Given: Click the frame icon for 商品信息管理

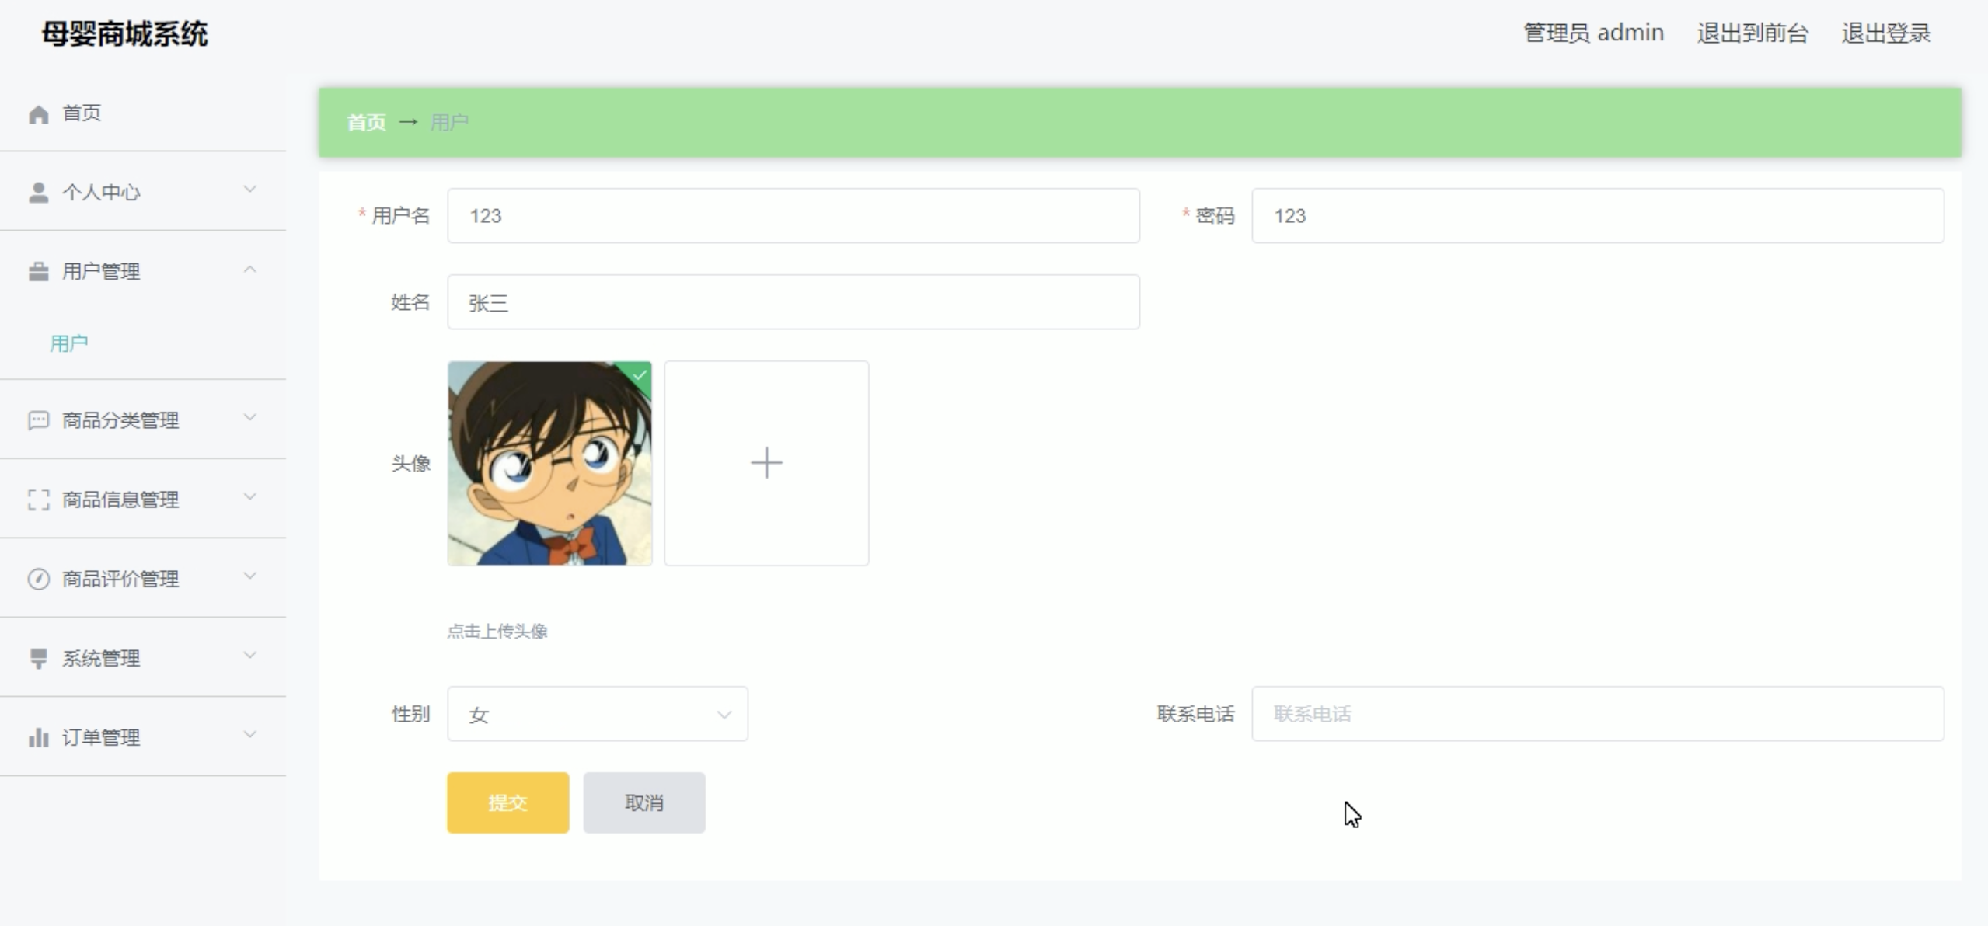Looking at the screenshot, I should [x=38, y=500].
